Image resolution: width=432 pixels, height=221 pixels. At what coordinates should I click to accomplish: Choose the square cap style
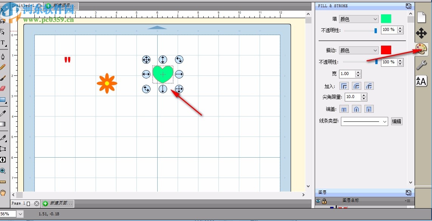click(x=369, y=109)
